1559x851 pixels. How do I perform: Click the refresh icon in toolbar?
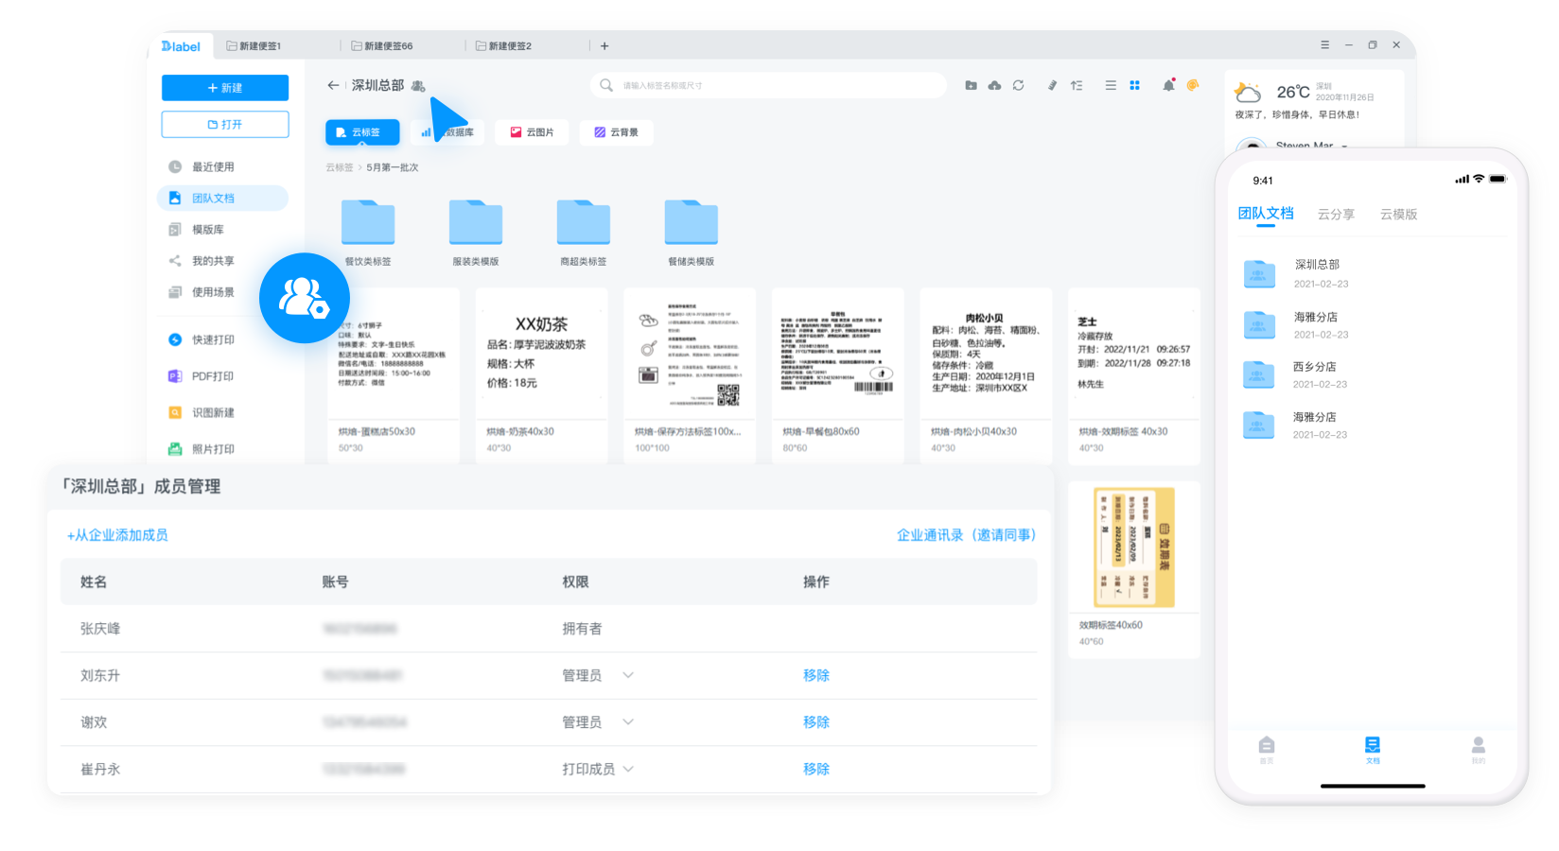(1018, 85)
